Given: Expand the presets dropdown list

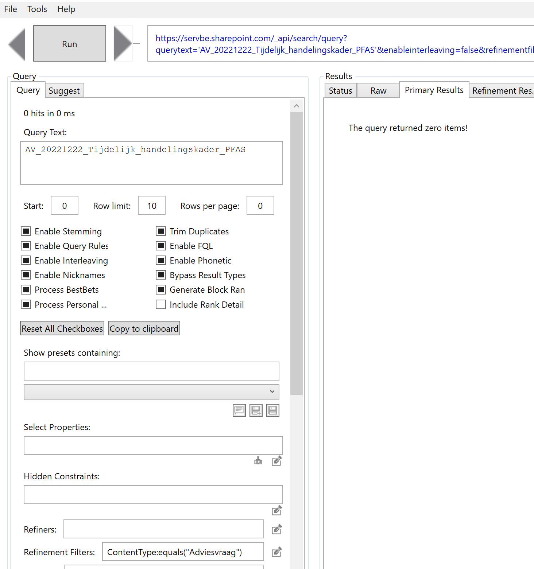Looking at the screenshot, I should point(151,392).
